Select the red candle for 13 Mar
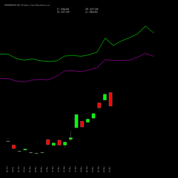 point(59,142)
